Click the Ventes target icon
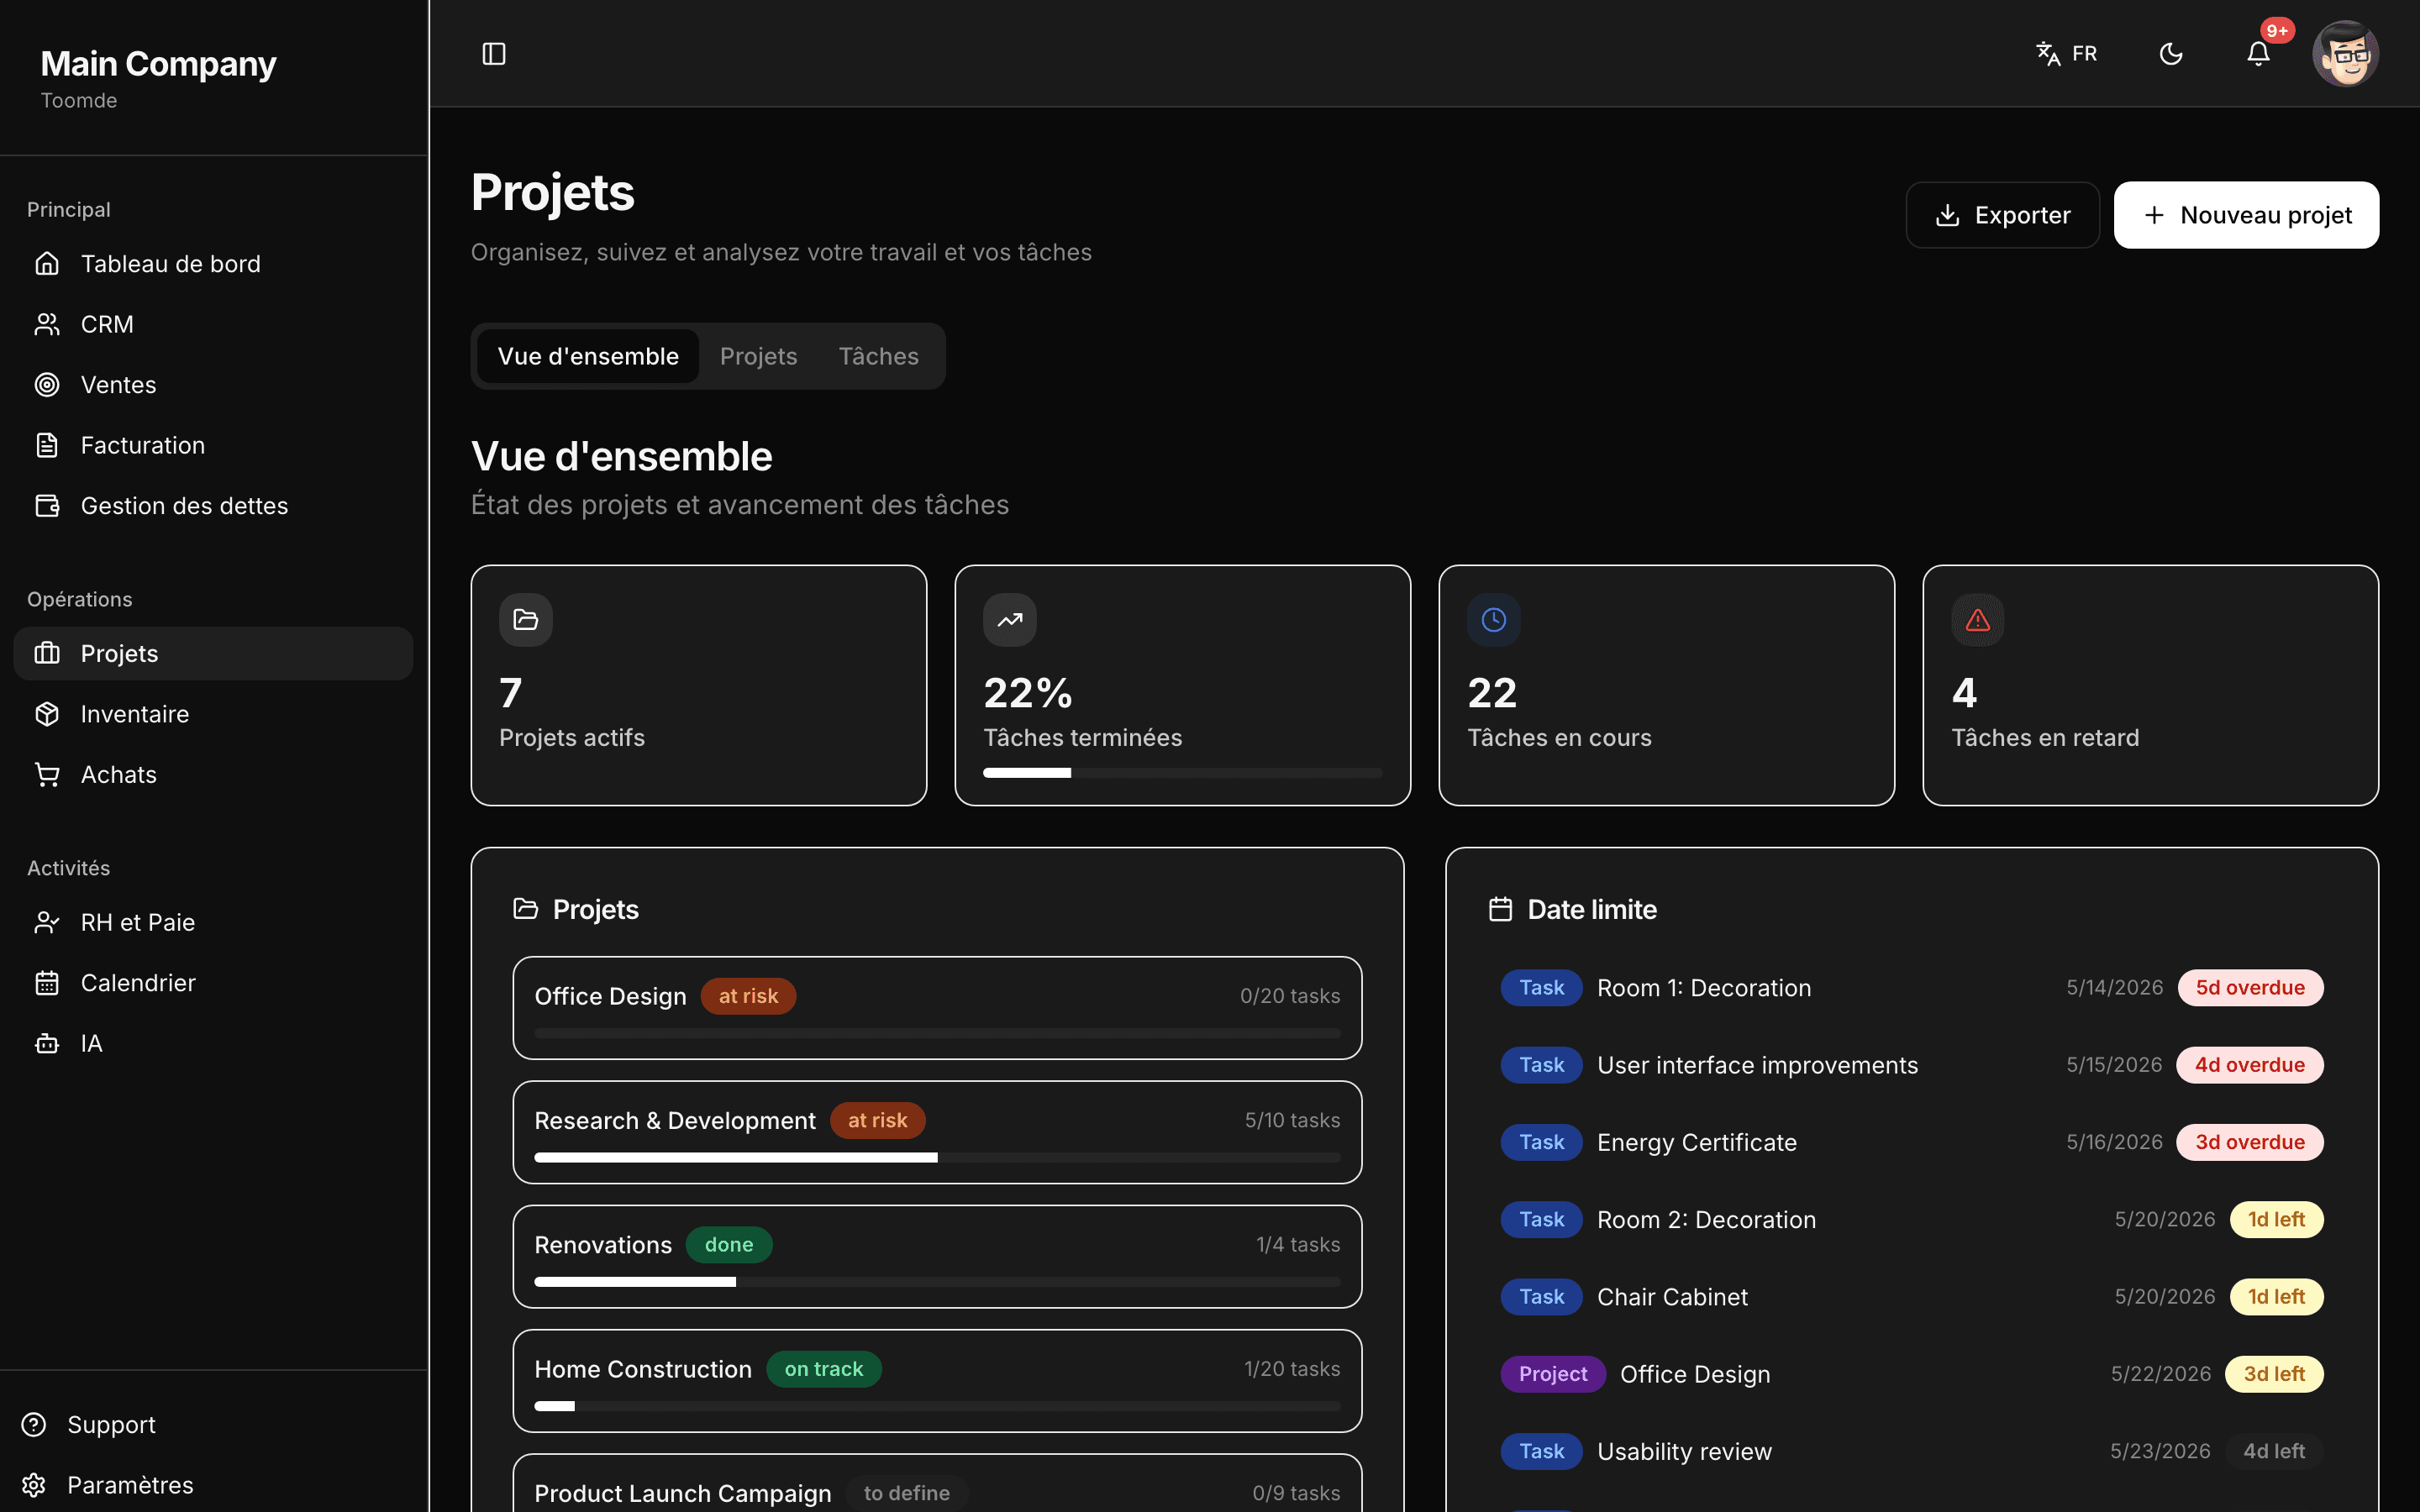This screenshot has height=1512, width=2420. (x=47, y=385)
